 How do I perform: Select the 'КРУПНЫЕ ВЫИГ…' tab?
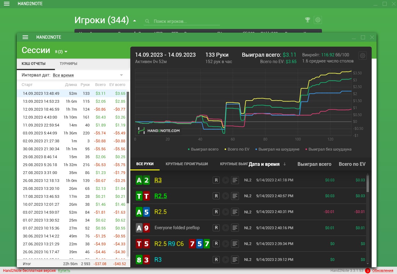[x=234, y=164]
